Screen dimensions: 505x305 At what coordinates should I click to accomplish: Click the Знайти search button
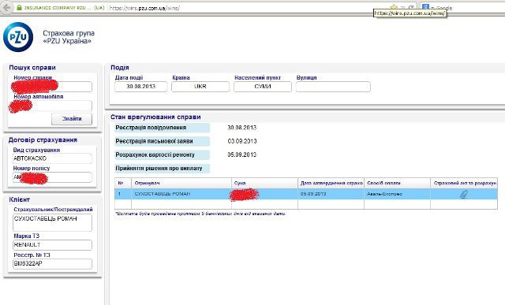coord(72,119)
